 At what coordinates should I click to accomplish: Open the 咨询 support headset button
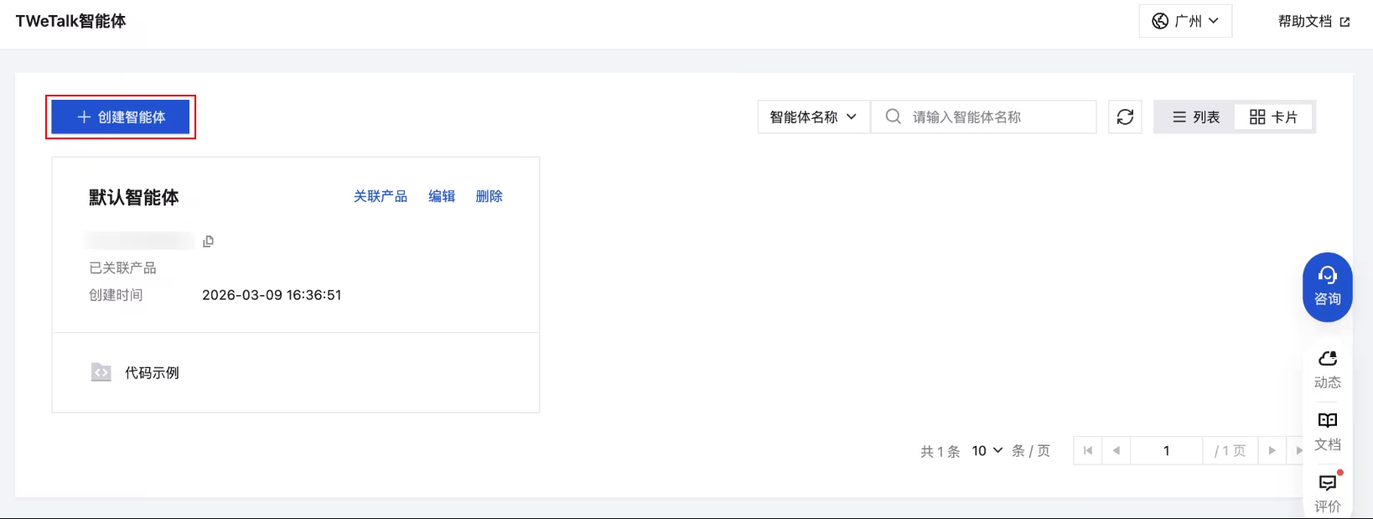coord(1327,287)
